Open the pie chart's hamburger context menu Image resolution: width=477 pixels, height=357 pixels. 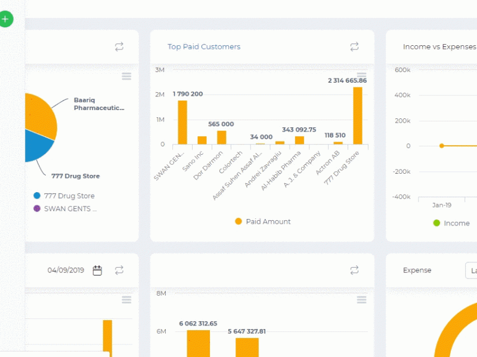click(x=126, y=76)
